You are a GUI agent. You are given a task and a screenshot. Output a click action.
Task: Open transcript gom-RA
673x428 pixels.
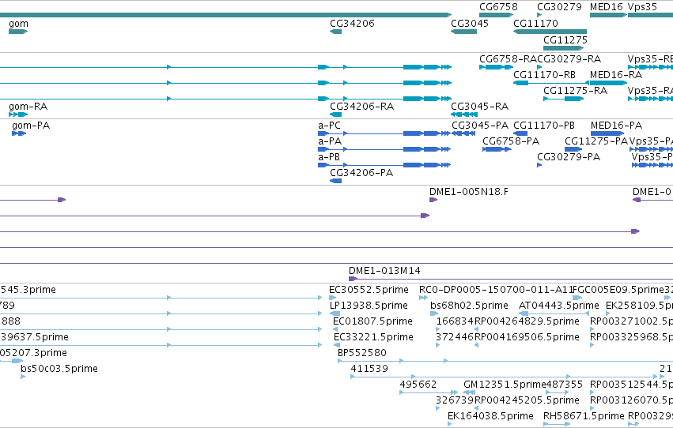pos(28,107)
